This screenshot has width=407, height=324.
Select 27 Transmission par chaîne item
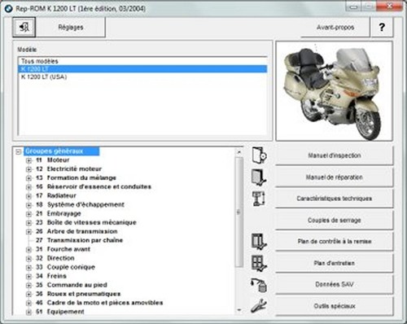[x=79, y=240]
